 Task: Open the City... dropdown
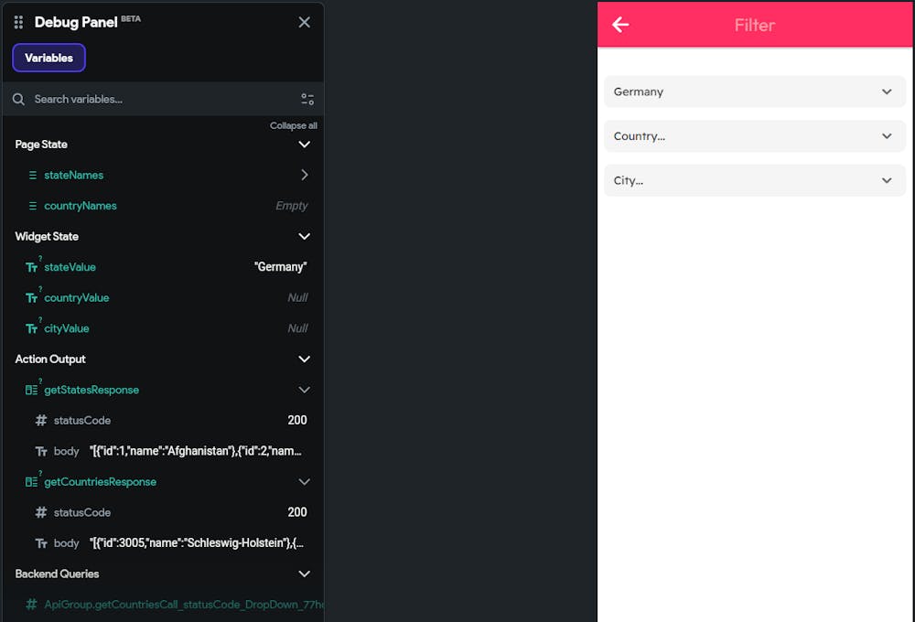[x=755, y=180]
